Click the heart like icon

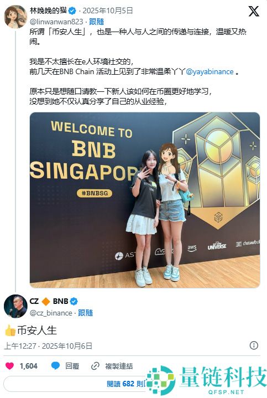point(9,366)
